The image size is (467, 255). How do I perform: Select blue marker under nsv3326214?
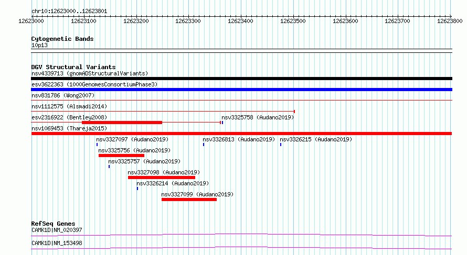click(137, 189)
